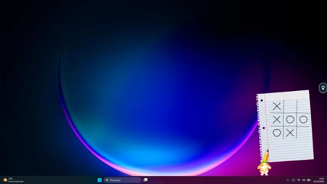This screenshot has width=327, height=184.
Task: Click the O in the center cell
Action: tap(290, 120)
